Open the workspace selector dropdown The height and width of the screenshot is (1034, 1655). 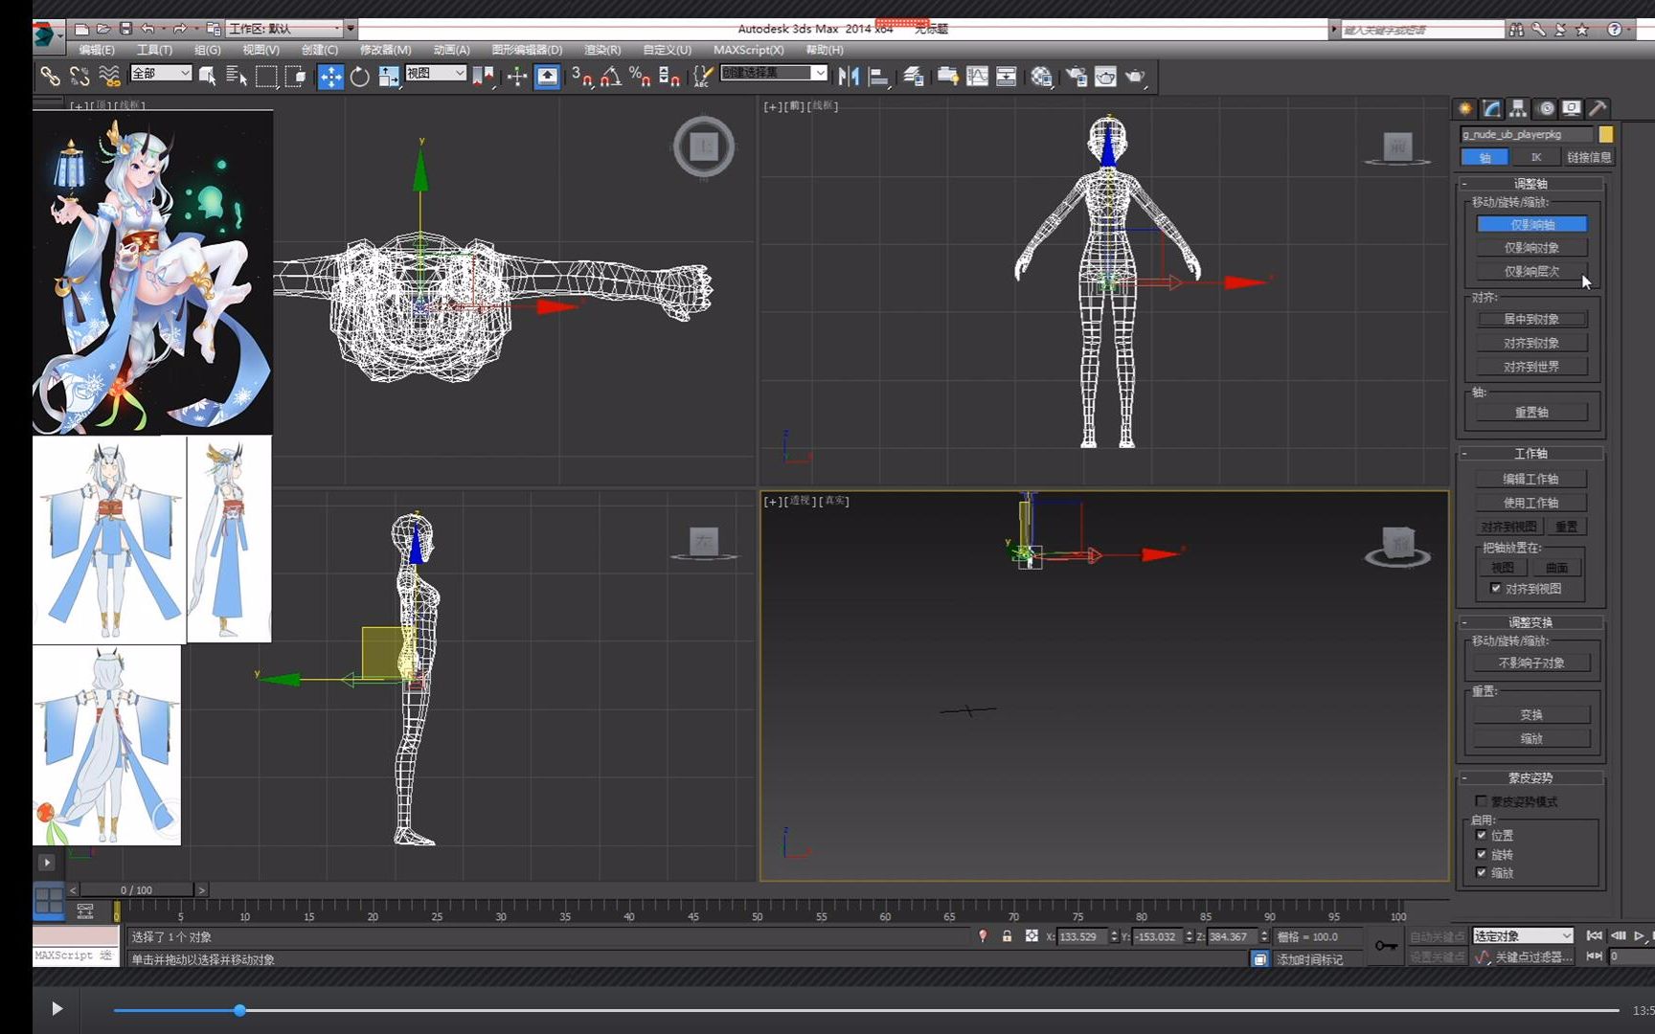coord(284,29)
